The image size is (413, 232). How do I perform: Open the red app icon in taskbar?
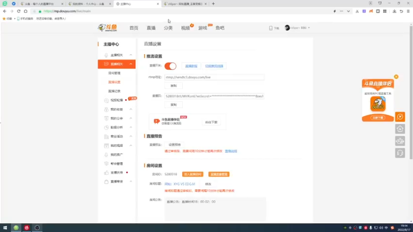point(27,228)
